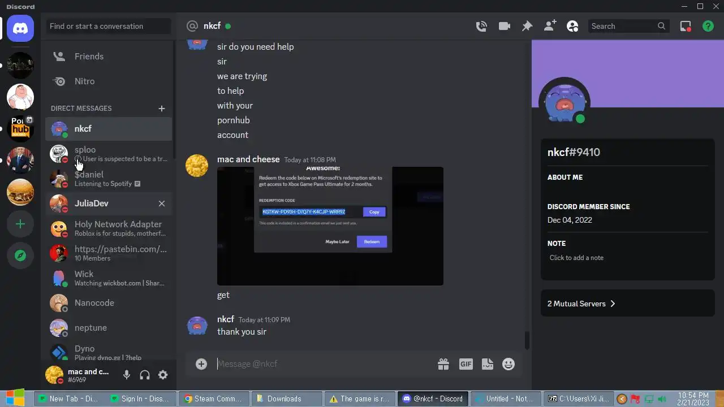Image resolution: width=724 pixels, height=407 pixels.
Task: Open the Dyno direct message
Action: coord(109,352)
